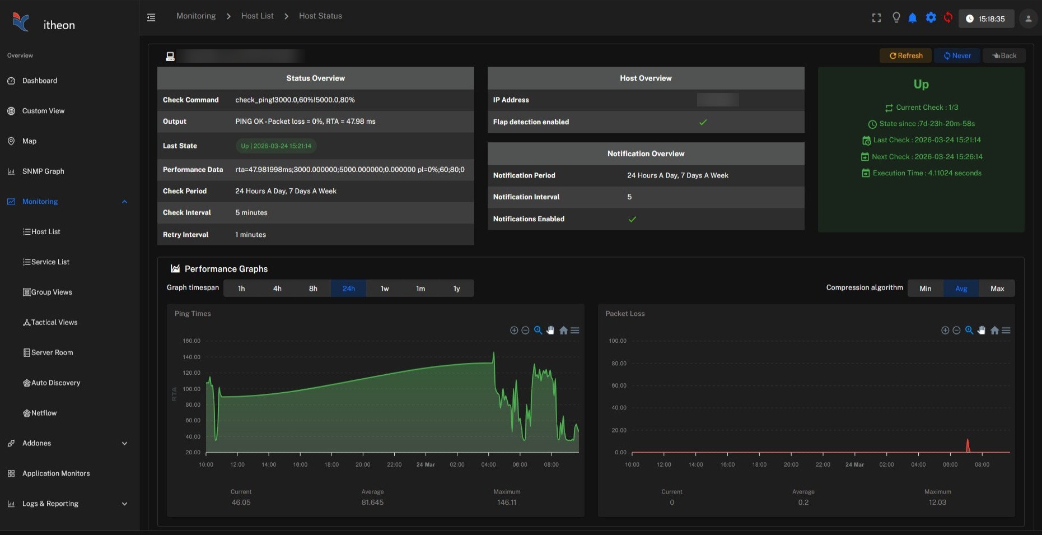The width and height of the screenshot is (1042, 535).
Task: Open the notifications bell
Action: [x=913, y=18]
